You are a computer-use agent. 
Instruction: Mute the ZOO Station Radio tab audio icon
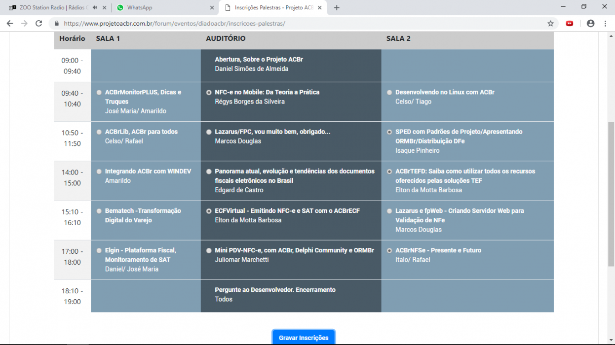[x=95, y=7]
